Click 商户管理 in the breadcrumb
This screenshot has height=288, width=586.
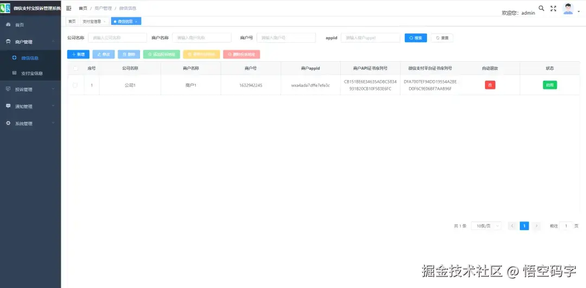pyautogui.click(x=103, y=8)
